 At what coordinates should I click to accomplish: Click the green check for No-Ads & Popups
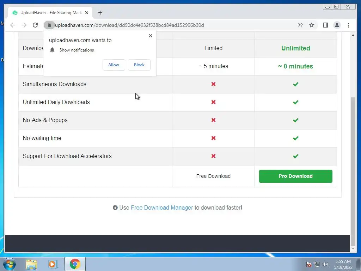(x=296, y=120)
